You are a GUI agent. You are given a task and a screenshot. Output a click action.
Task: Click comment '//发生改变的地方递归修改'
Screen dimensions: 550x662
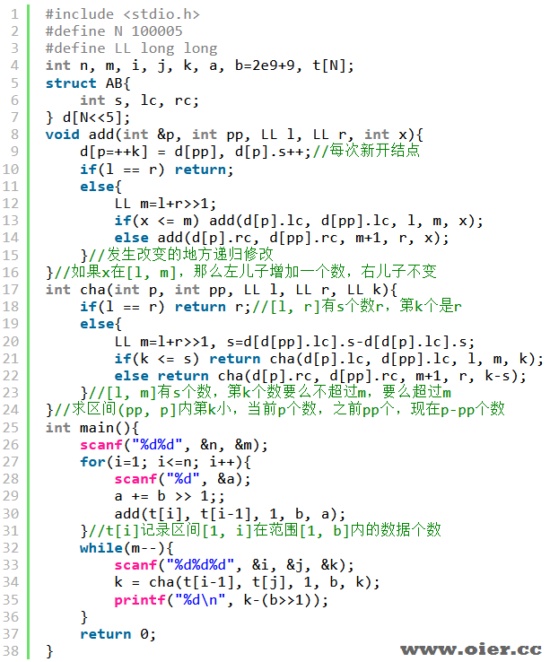[181, 254]
